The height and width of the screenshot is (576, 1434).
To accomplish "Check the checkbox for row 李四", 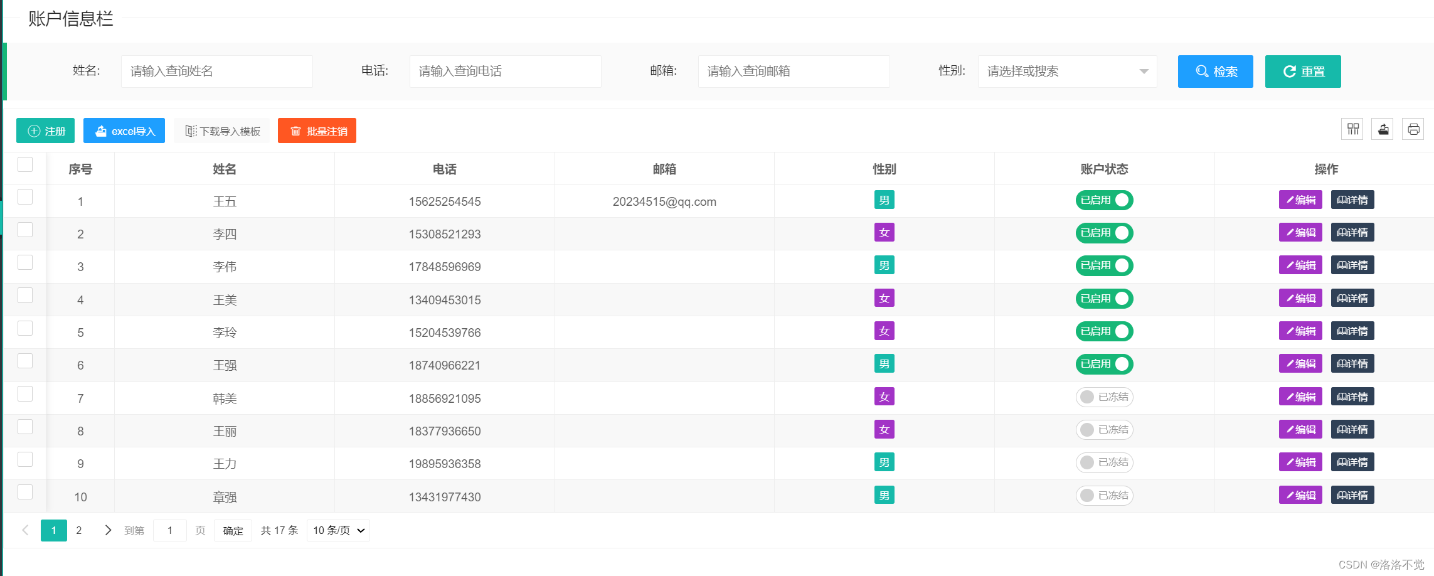I will [25, 230].
